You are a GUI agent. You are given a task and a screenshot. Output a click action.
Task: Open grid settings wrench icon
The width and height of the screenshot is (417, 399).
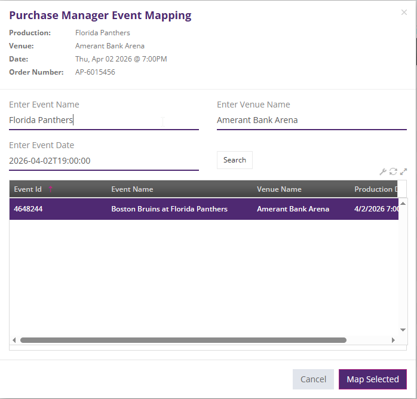[x=383, y=171]
